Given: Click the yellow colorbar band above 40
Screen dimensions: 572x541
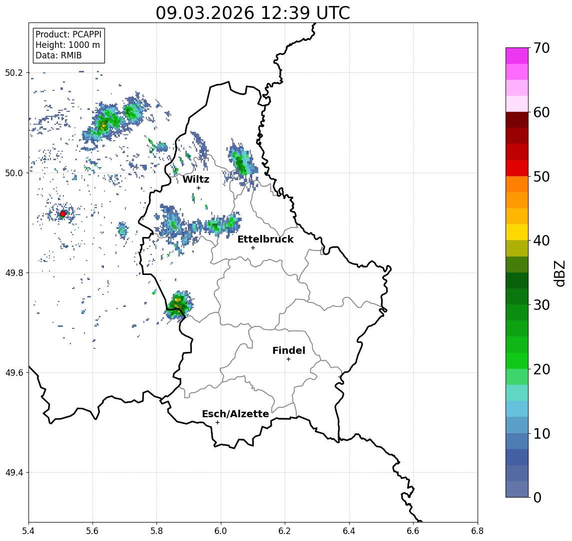Looking at the screenshot, I should [517, 233].
